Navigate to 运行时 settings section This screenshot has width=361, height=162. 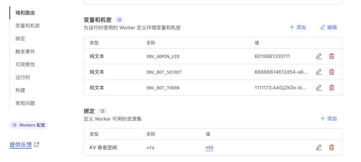23,77
